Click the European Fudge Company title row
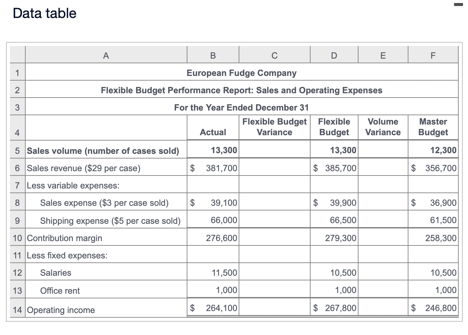468x335 pixels. 241,73
